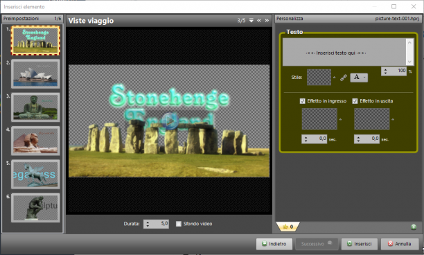Image resolution: width=424 pixels, height=255 pixels.
Task: Adjust the Durata stepper arrows
Action: [x=148, y=224]
